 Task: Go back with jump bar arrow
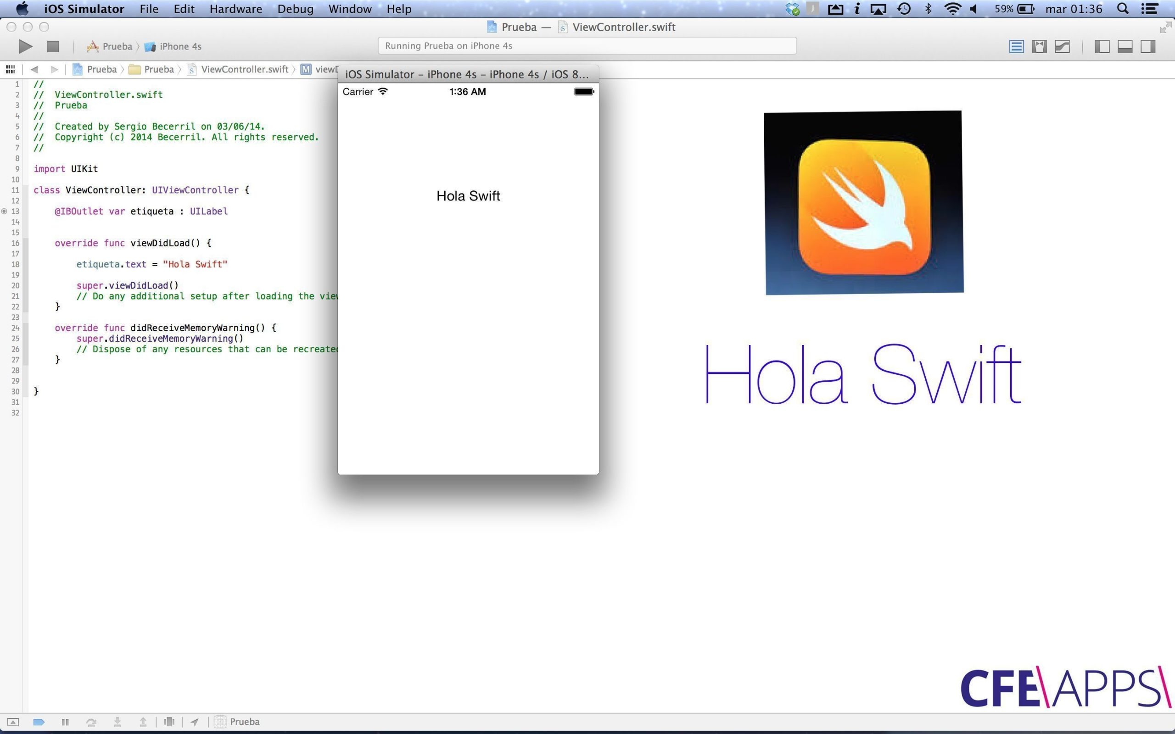click(x=34, y=69)
